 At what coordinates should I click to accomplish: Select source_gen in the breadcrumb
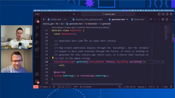[x=48, y=24]
